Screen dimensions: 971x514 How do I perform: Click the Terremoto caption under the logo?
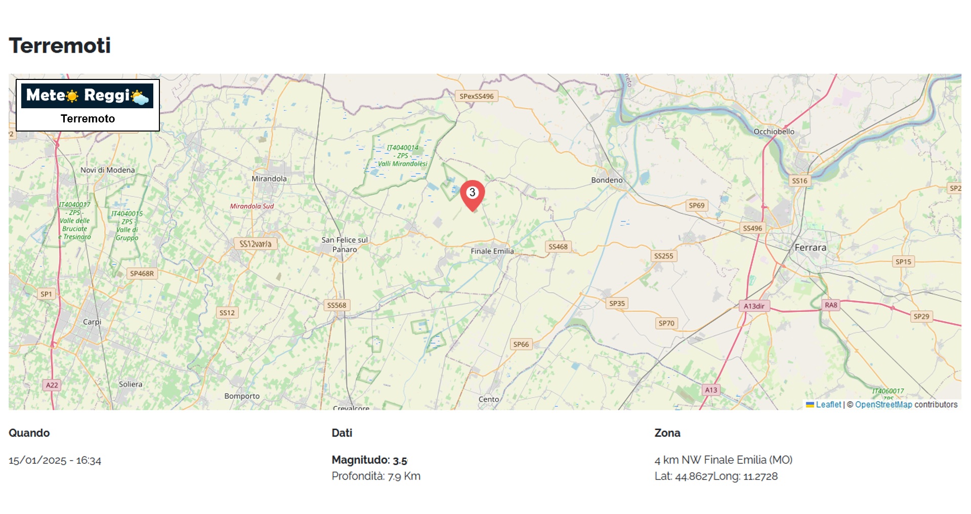point(88,118)
